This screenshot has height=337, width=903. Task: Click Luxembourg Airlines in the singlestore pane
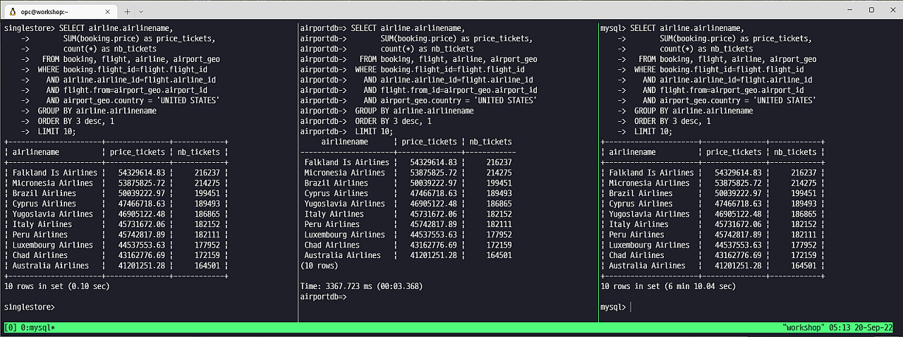tap(53, 245)
